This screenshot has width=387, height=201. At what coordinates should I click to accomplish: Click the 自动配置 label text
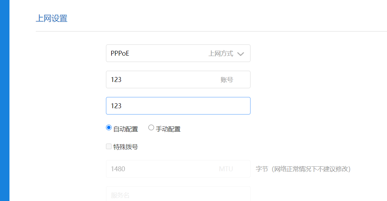[x=126, y=129]
